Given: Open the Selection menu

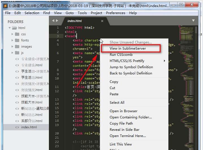Looking at the screenshot, I should point(32,13).
